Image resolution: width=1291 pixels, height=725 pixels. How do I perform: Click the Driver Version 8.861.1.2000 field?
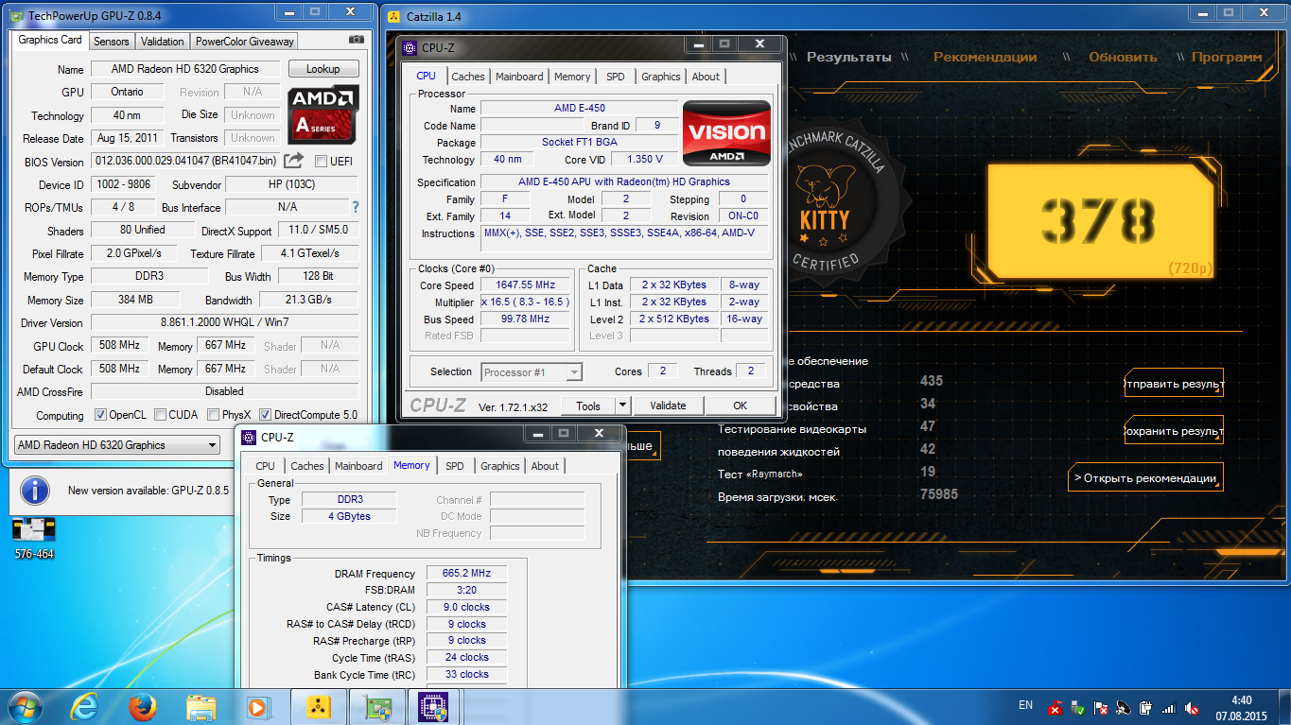click(224, 322)
